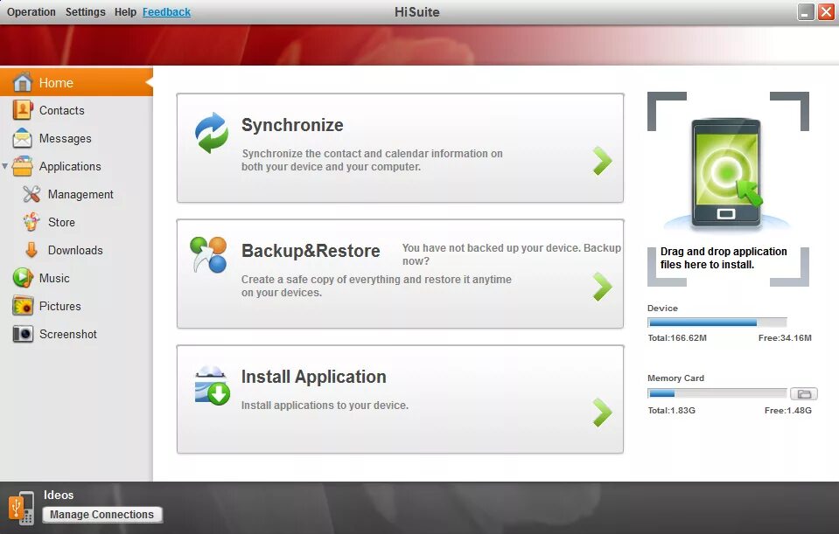Open the Home section via its house icon

pos(23,82)
